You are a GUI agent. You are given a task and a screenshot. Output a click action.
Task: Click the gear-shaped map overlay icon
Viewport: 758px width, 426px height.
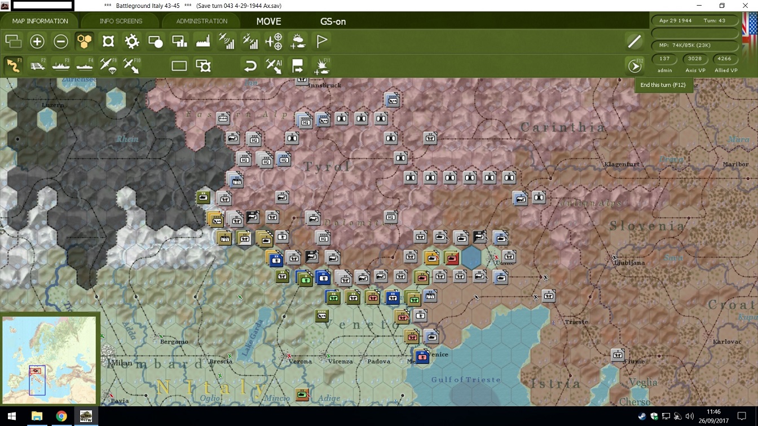point(132,41)
